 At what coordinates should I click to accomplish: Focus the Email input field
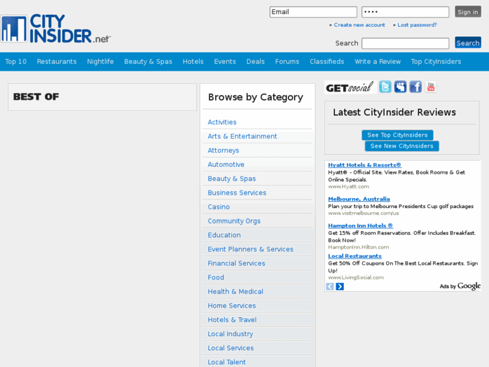coord(313,12)
